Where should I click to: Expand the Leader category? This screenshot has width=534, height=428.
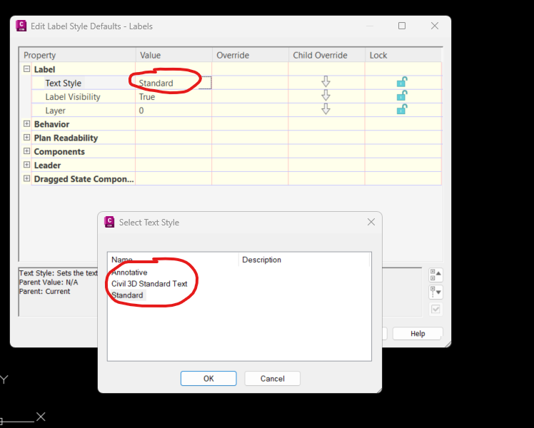(x=26, y=165)
